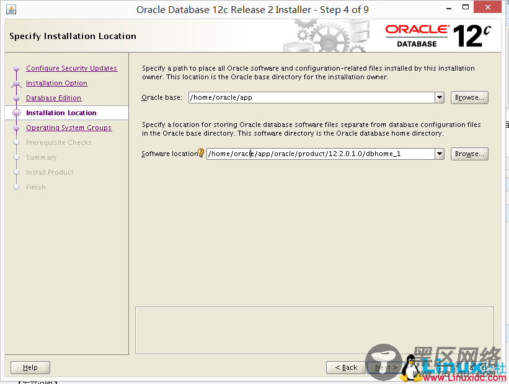The width and height of the screenshot is (509, 384).
Task: Click the Operating System Groups step bullet
Action: tap(16, 128)
